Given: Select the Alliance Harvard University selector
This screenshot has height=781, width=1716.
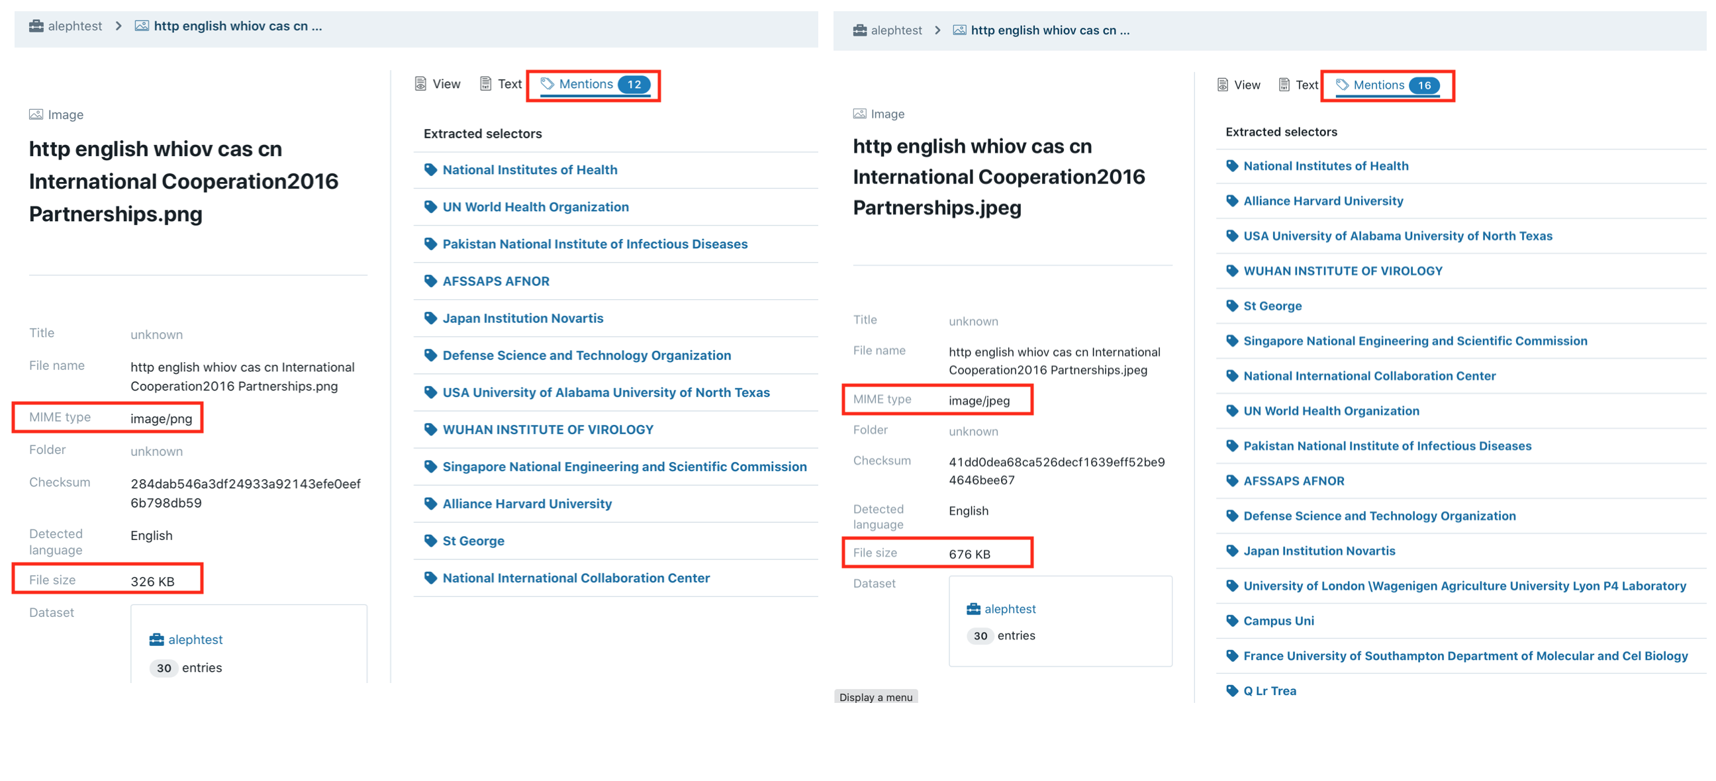Looking at the screenshot, I should [x=527, y=504].
